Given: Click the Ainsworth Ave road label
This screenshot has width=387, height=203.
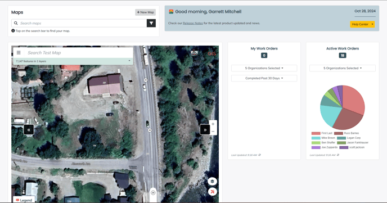Looking at the screenshot, I should coord(80,164).
